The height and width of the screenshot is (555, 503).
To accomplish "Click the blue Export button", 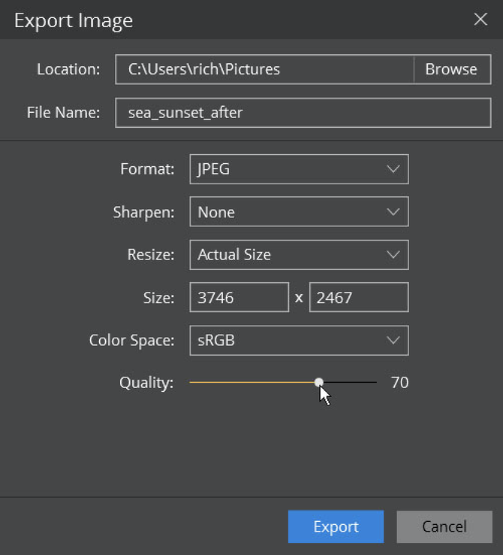I will [336, 526].
